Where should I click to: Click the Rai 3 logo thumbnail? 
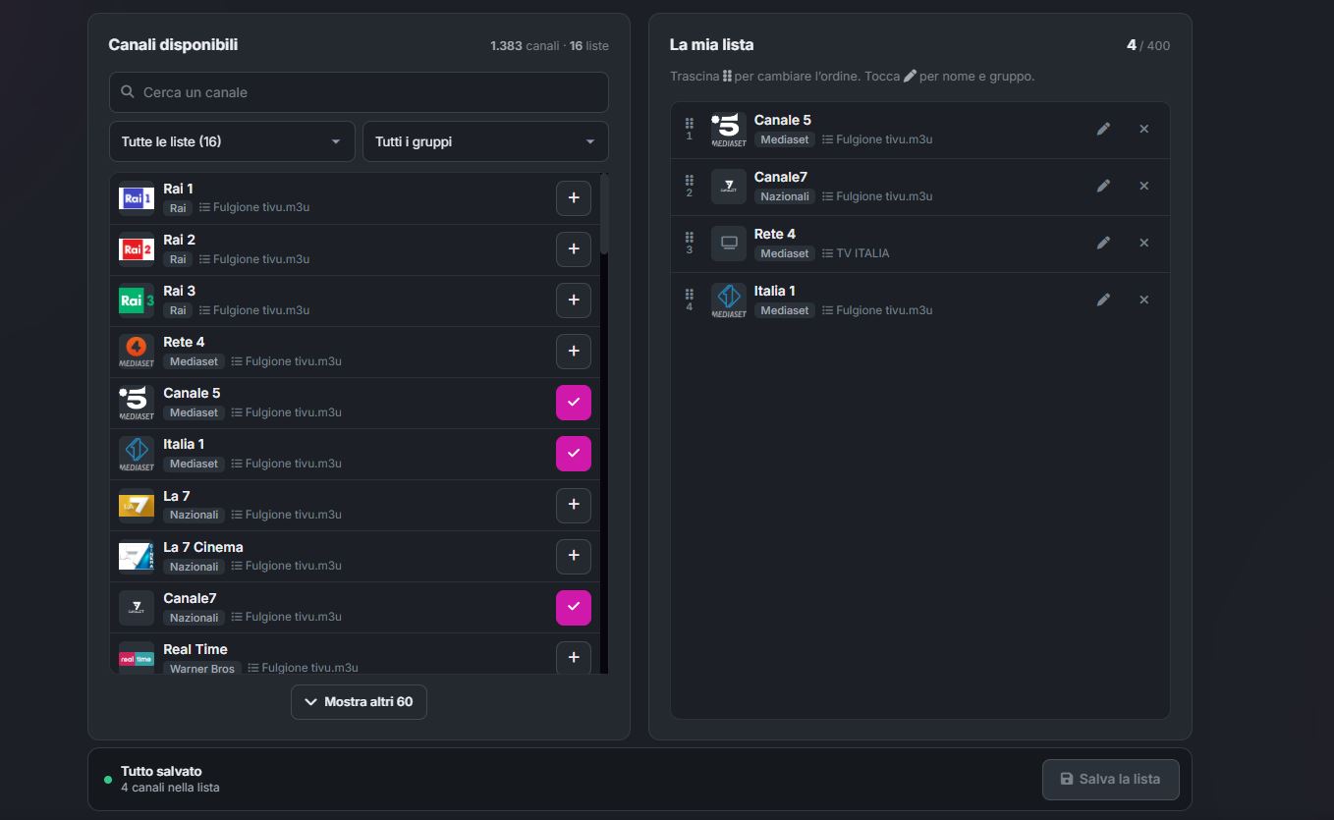pyautogui.click(x=137, y=301)
